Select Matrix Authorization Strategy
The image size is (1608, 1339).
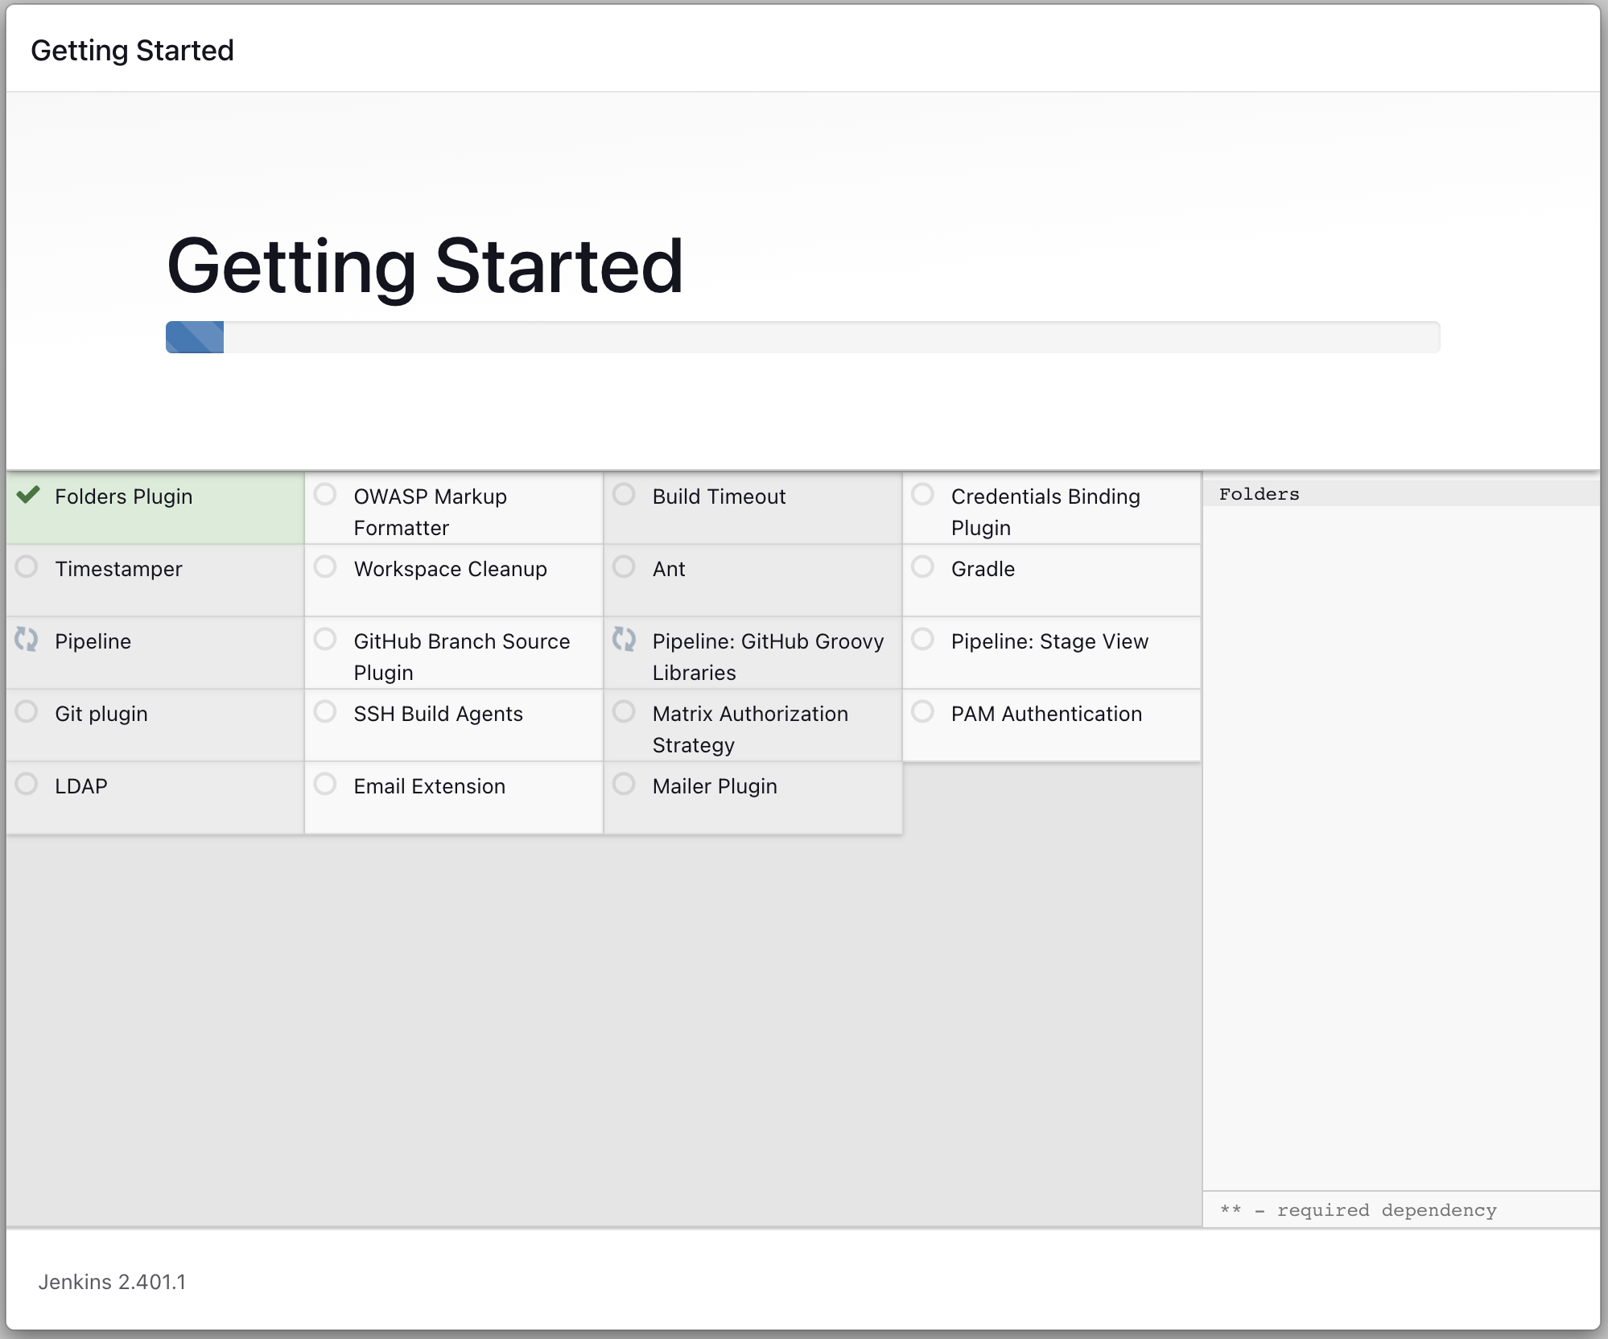[x=624, y=712]
